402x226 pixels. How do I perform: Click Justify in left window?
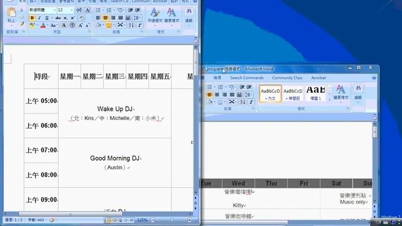pos(120,18)
